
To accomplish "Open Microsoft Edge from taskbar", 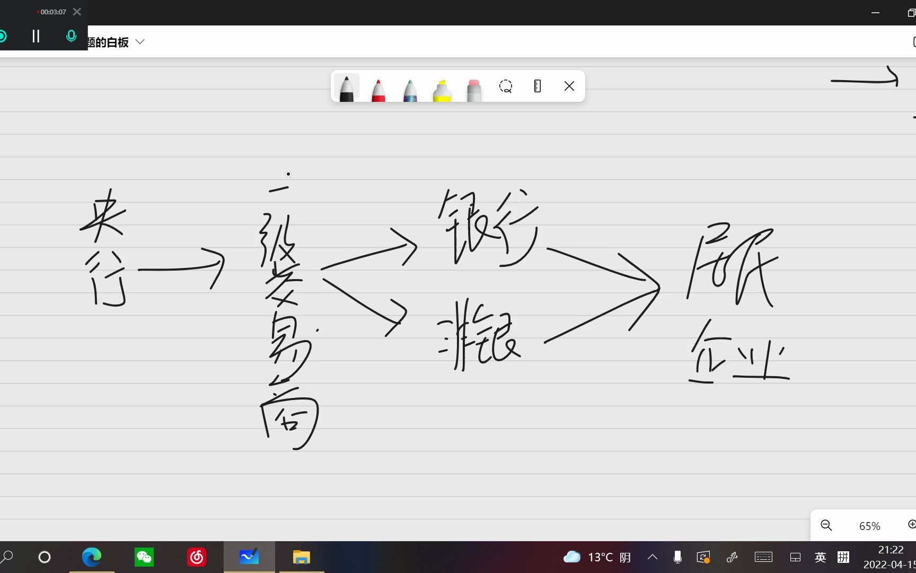I will tap(92, 557).
